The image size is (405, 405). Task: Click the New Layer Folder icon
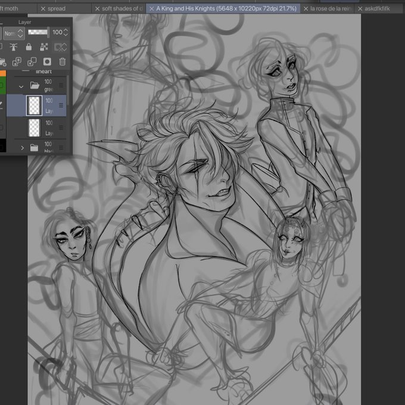(2, 62)
